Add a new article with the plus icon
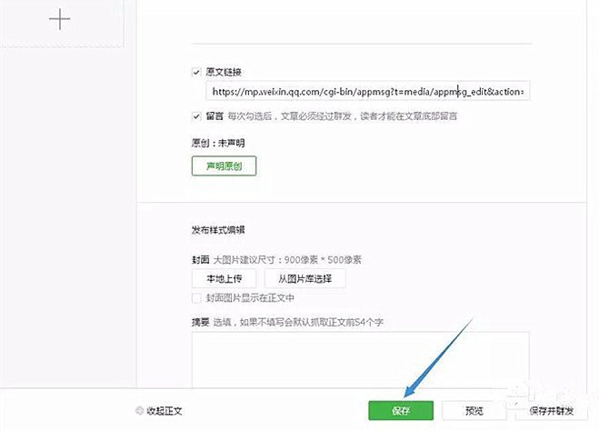Image resolution: width=599 pixels, height=431 pixels. 60,19
